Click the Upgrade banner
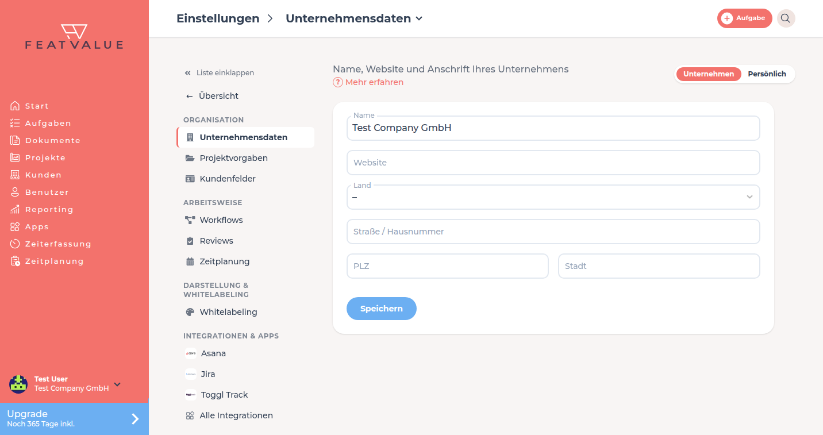 click(x=74, y=419)
